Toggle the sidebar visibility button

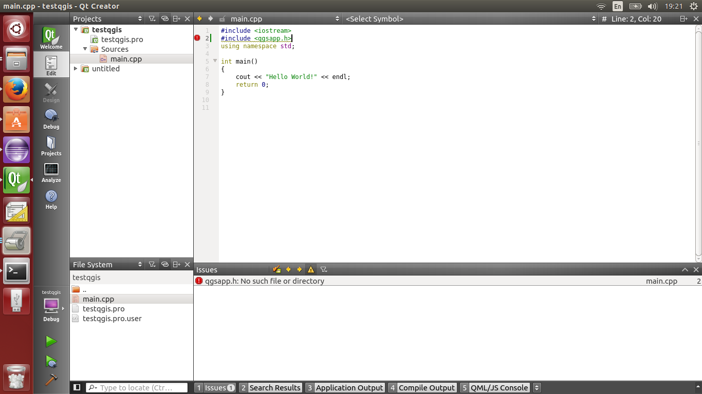click(77, 387)
